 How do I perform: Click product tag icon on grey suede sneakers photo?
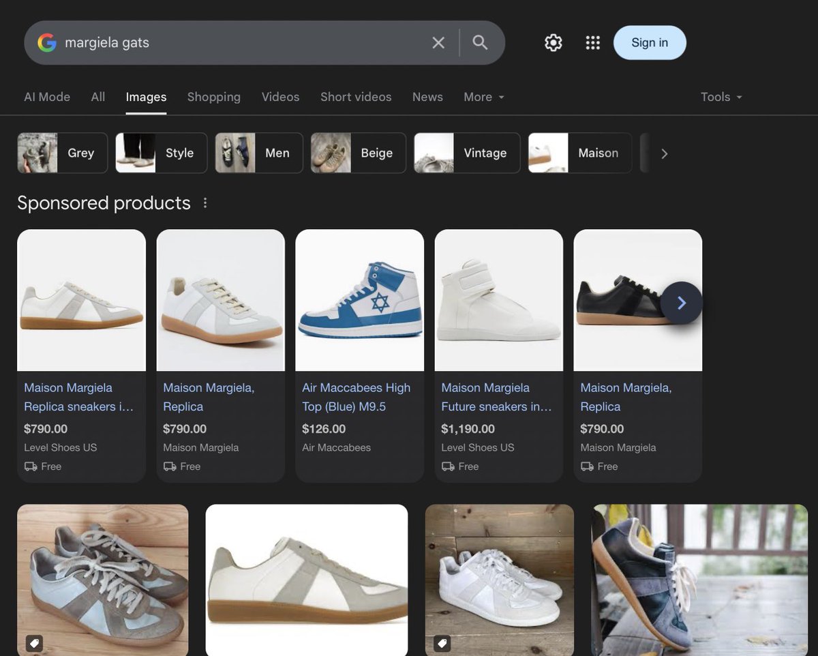(34, 642)
